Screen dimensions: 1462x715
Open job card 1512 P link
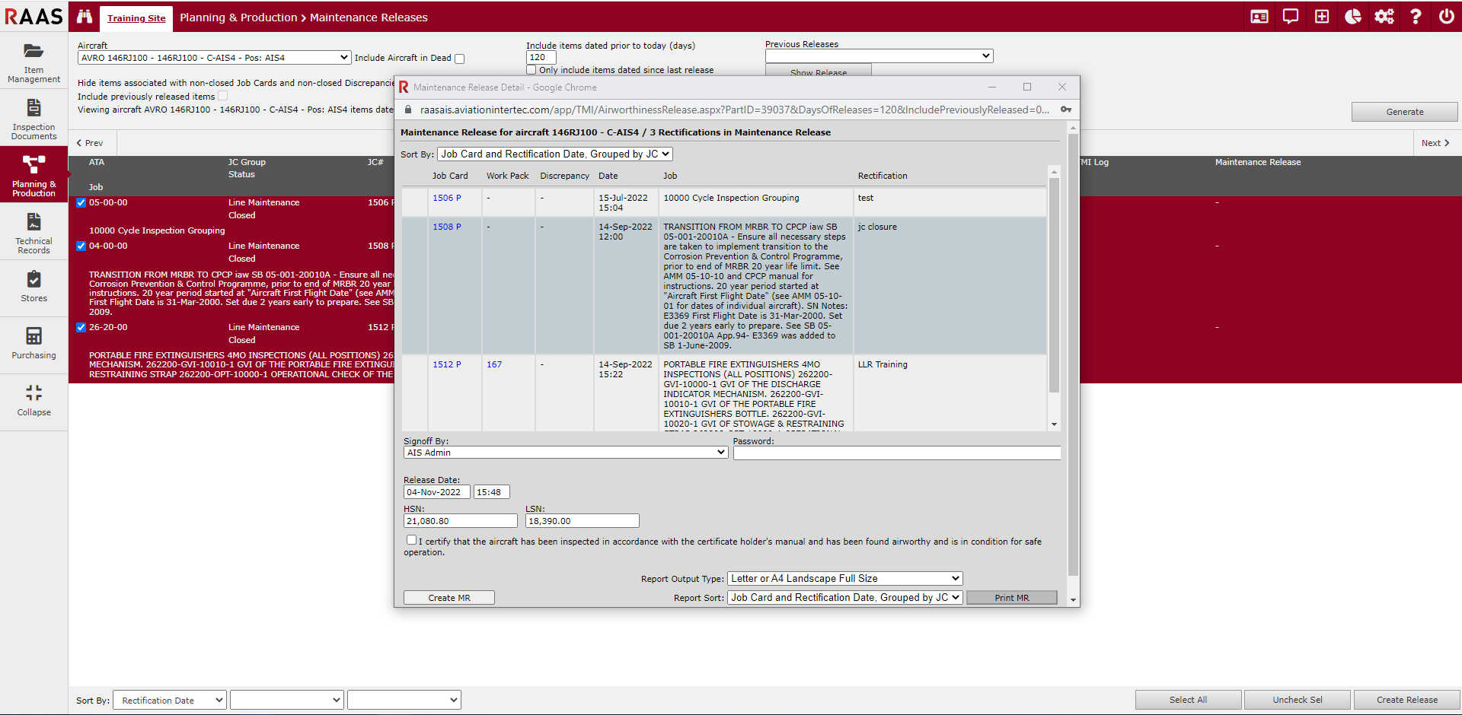446,365
